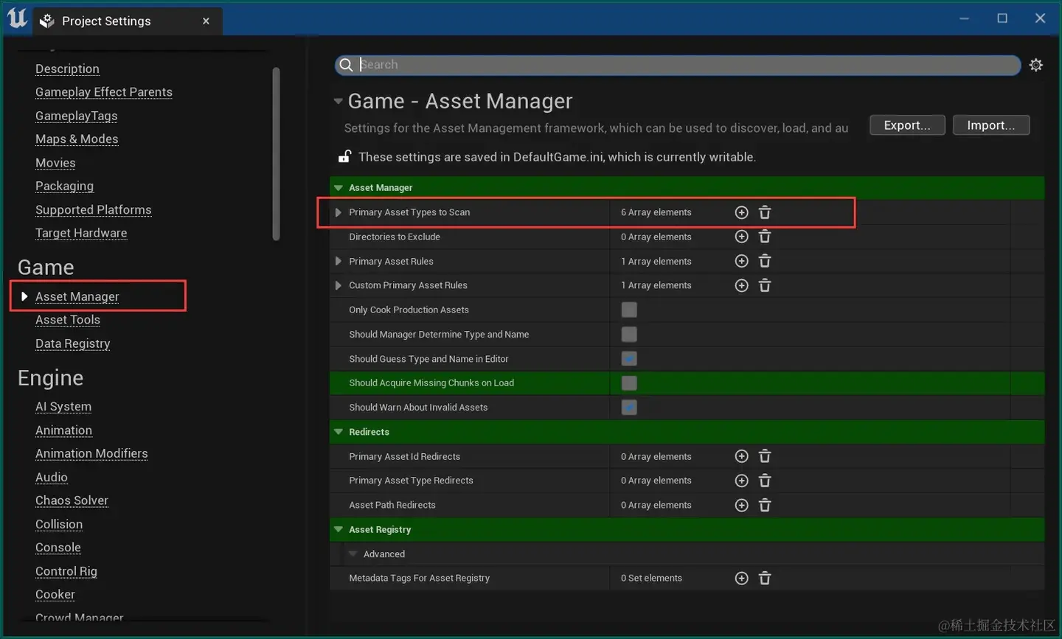
Task: Click the Project Settings tab icon
Action: (47, 21)
